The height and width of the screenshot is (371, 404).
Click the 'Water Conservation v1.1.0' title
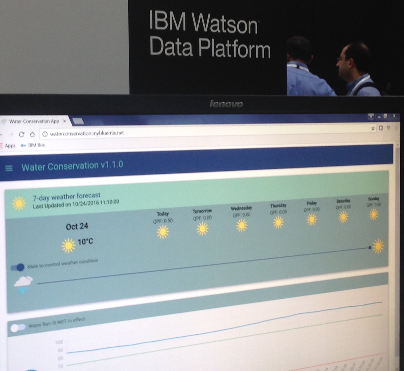point(72,166)
